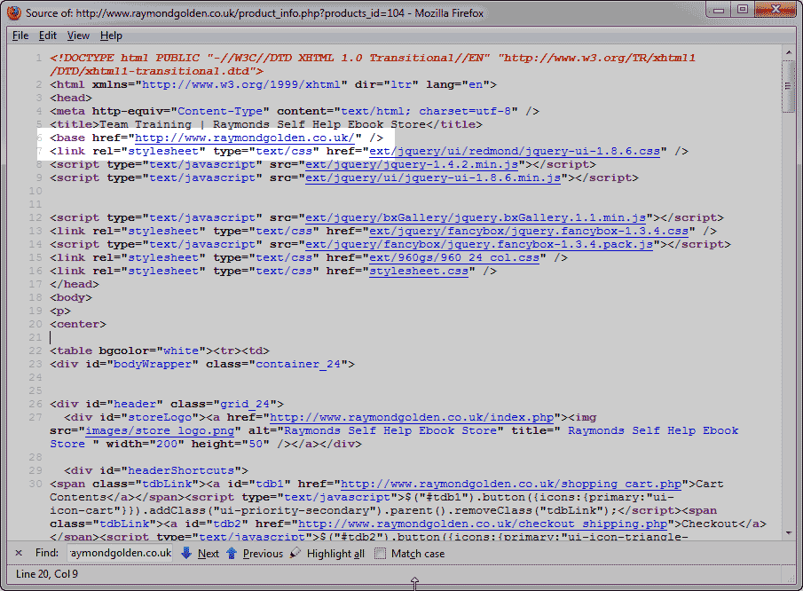
Task: Open the 960_24_col.css link
Action: pos(454,257)
